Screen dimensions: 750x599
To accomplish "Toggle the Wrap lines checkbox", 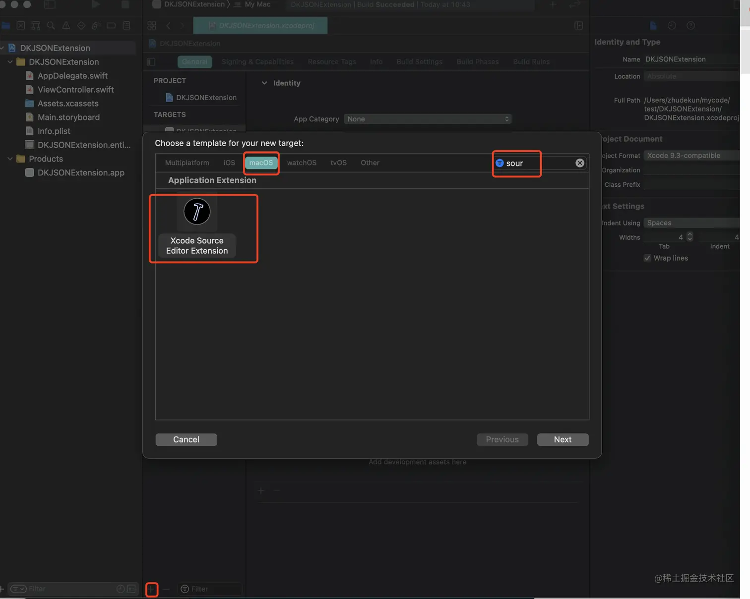I will [x=647, y=258].
